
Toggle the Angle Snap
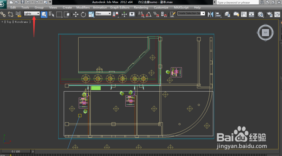tap(149, 14)
